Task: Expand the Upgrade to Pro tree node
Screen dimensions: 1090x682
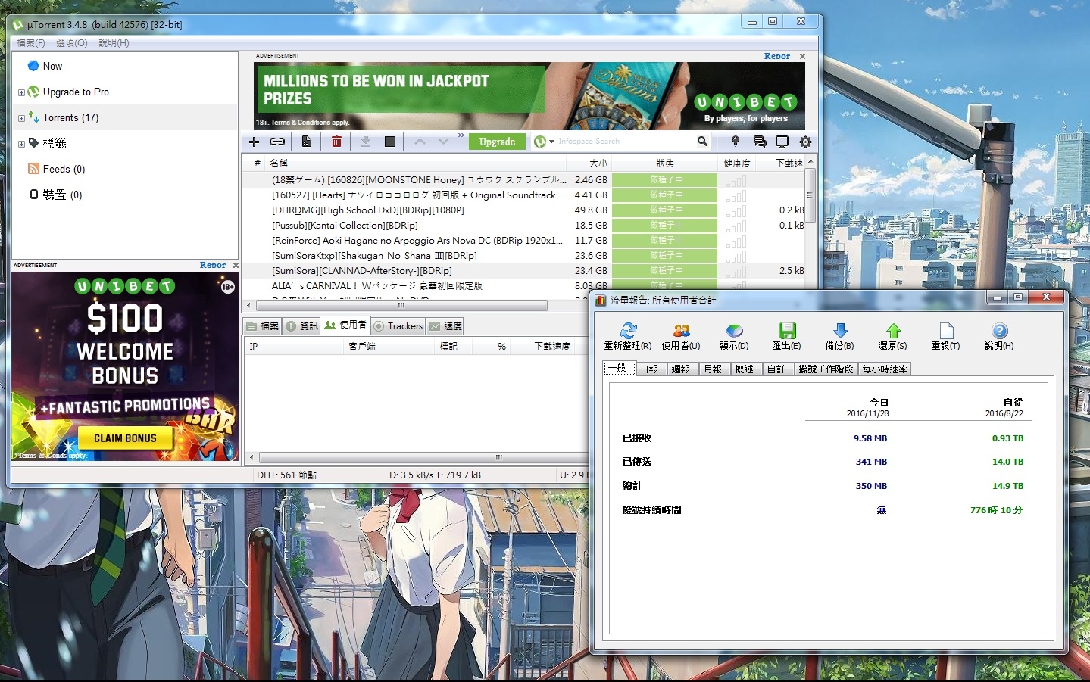Action: click(x=21, y=92)
